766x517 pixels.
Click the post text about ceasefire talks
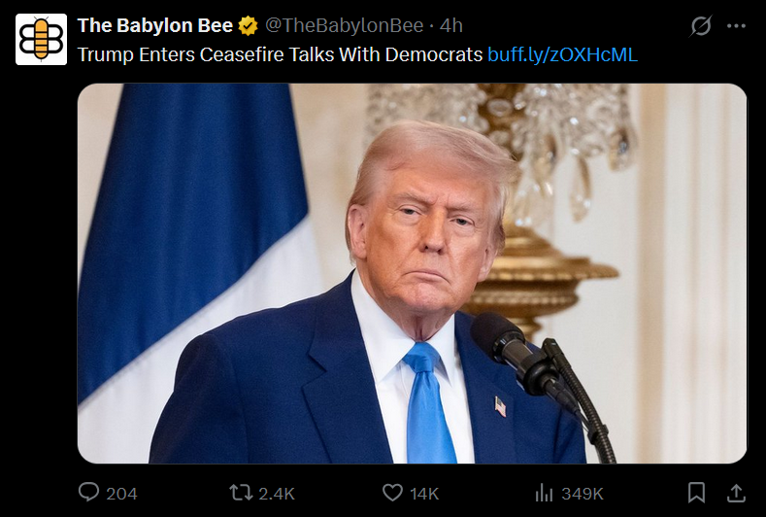tap(280, 54)
